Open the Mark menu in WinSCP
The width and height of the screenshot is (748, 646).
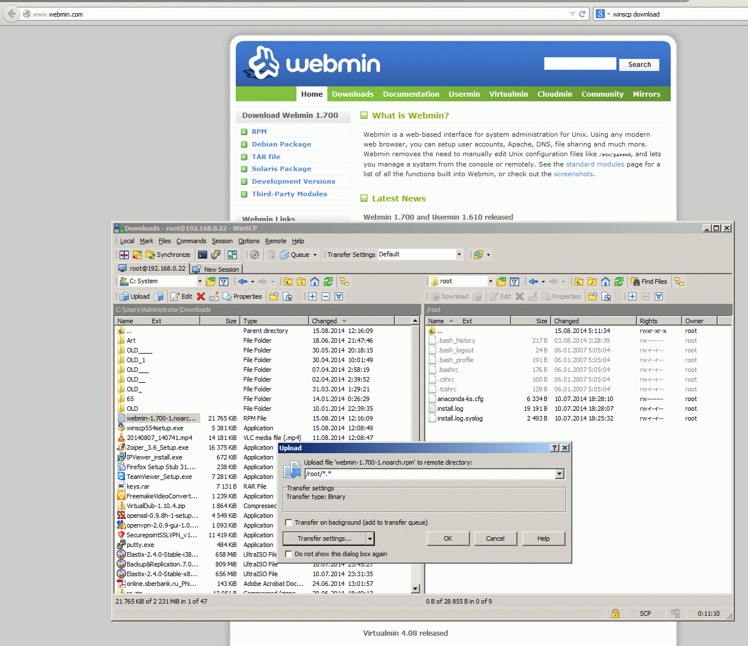click(147, 241)
